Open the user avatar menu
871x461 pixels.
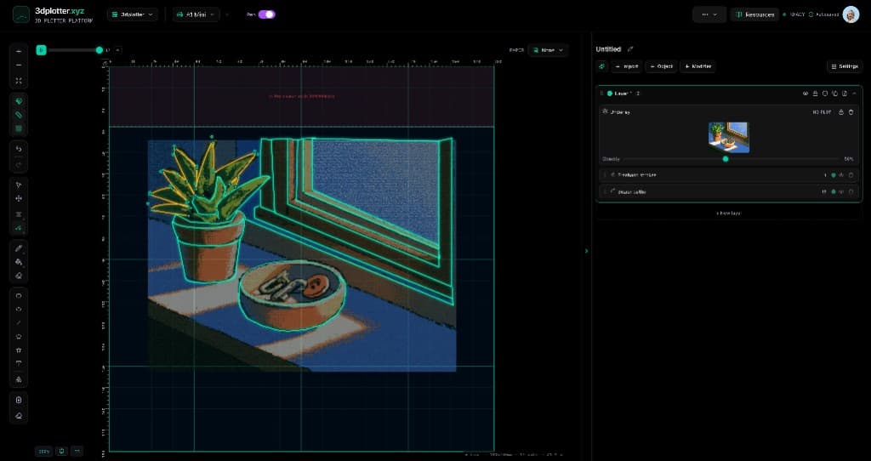click(x=851, y=14)
